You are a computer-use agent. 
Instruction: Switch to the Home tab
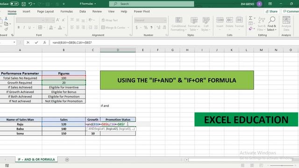[12, 11]
